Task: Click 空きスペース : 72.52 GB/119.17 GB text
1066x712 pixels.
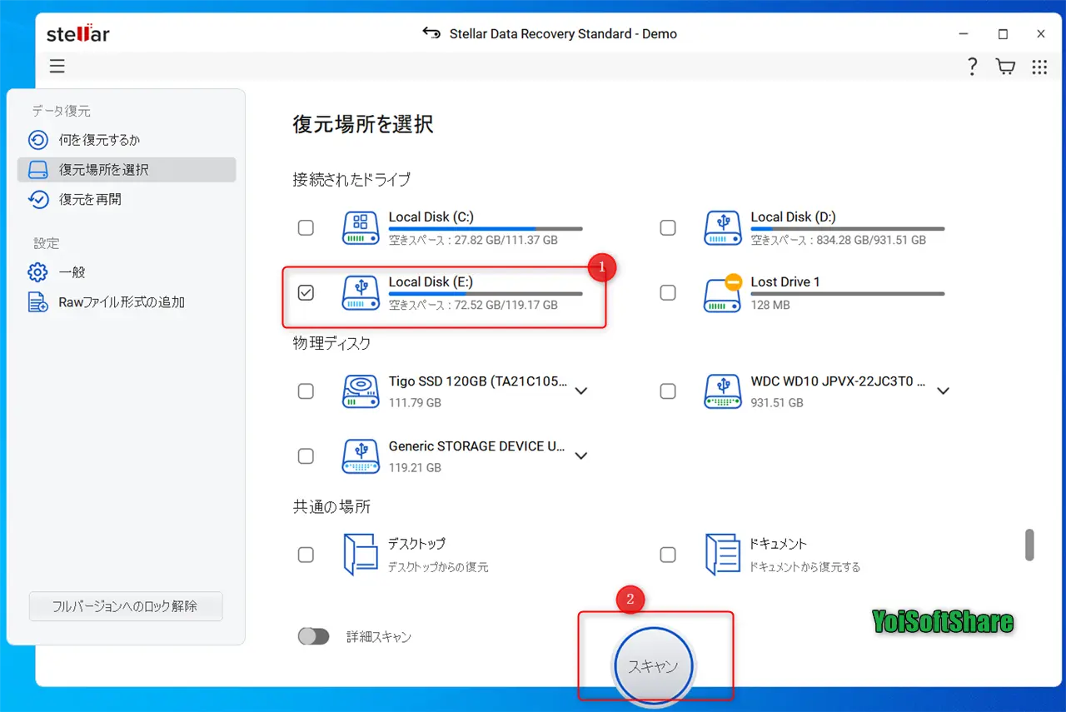Action: coord(473,305)
